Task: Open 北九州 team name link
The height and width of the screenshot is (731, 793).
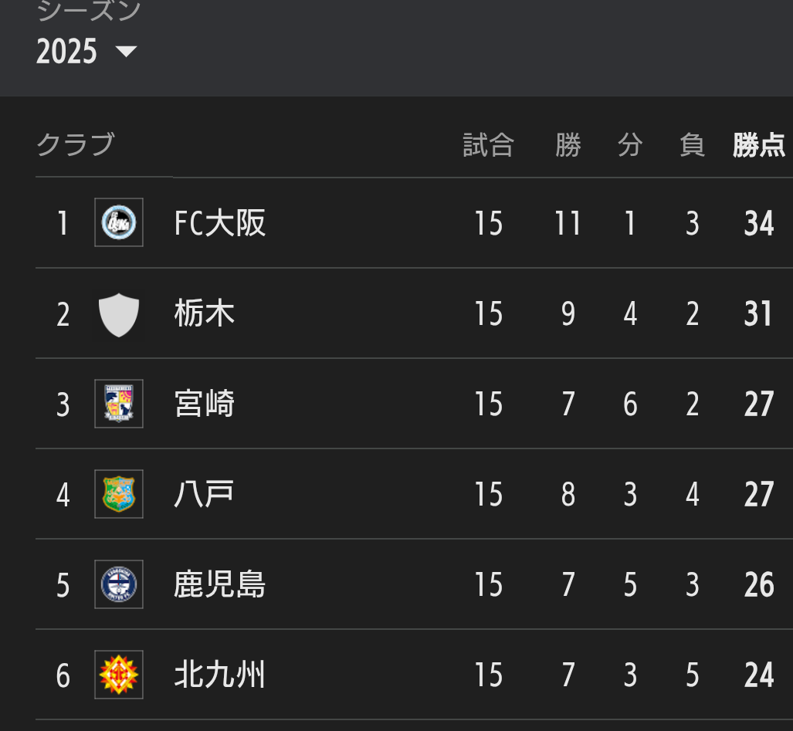Action: (x=219, y=675)
